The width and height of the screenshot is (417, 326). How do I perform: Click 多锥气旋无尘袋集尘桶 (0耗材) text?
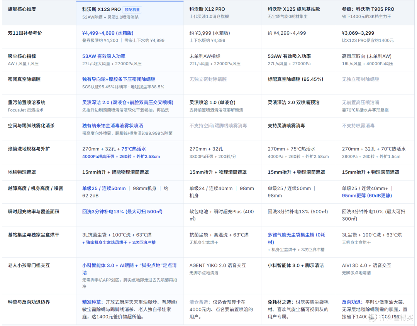296,238
